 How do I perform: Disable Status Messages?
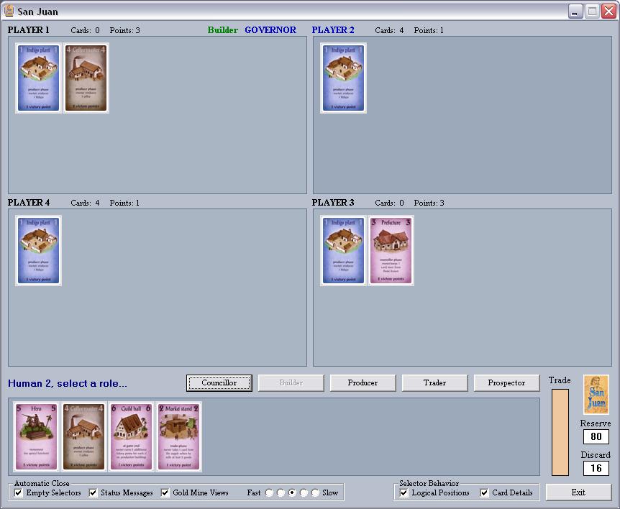pos(93,492)
